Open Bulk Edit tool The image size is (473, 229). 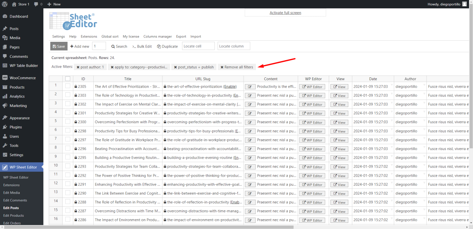142,46
